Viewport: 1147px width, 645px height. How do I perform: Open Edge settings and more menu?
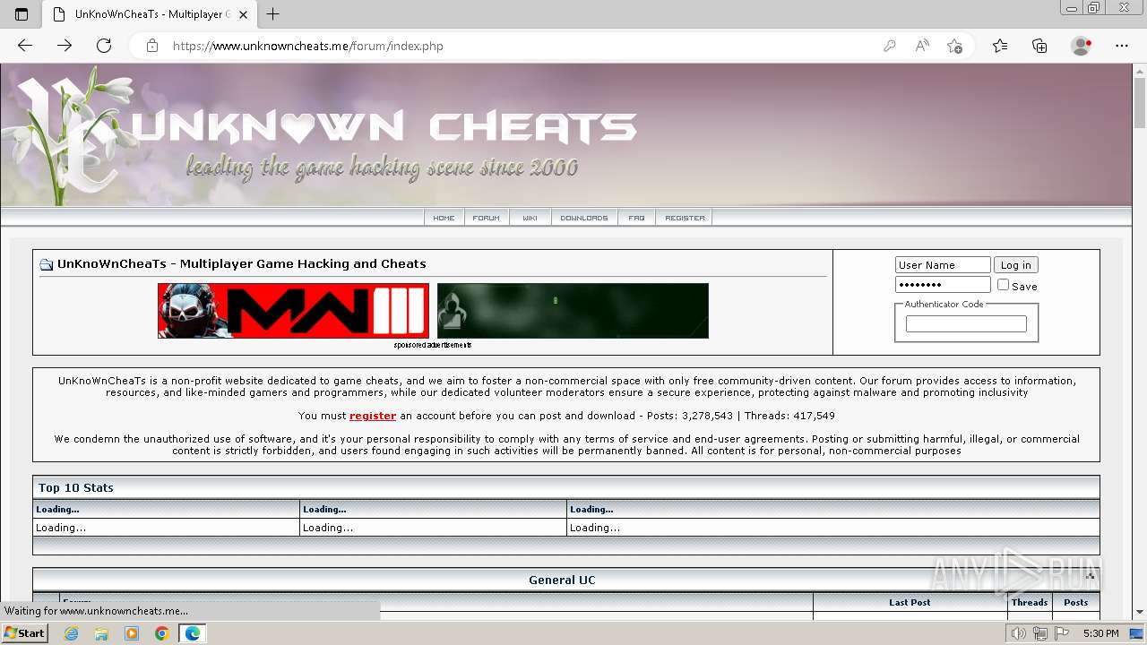[x=1122, y=46]
